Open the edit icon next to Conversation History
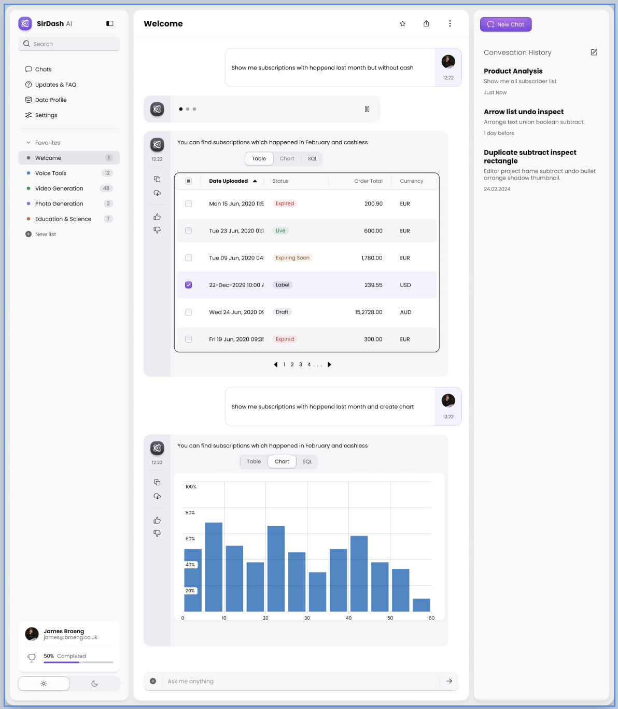618x709 pixels. [x=594, y=52]
